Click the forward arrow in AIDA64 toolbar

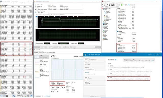tap(105, 5)
